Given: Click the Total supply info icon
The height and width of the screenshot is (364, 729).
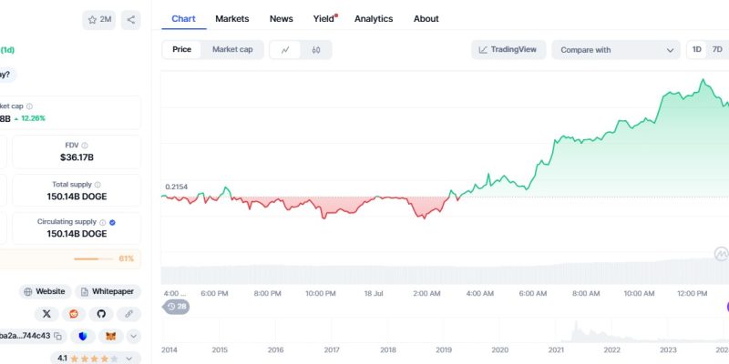Looking at the screenshot, I should [98, 185].
